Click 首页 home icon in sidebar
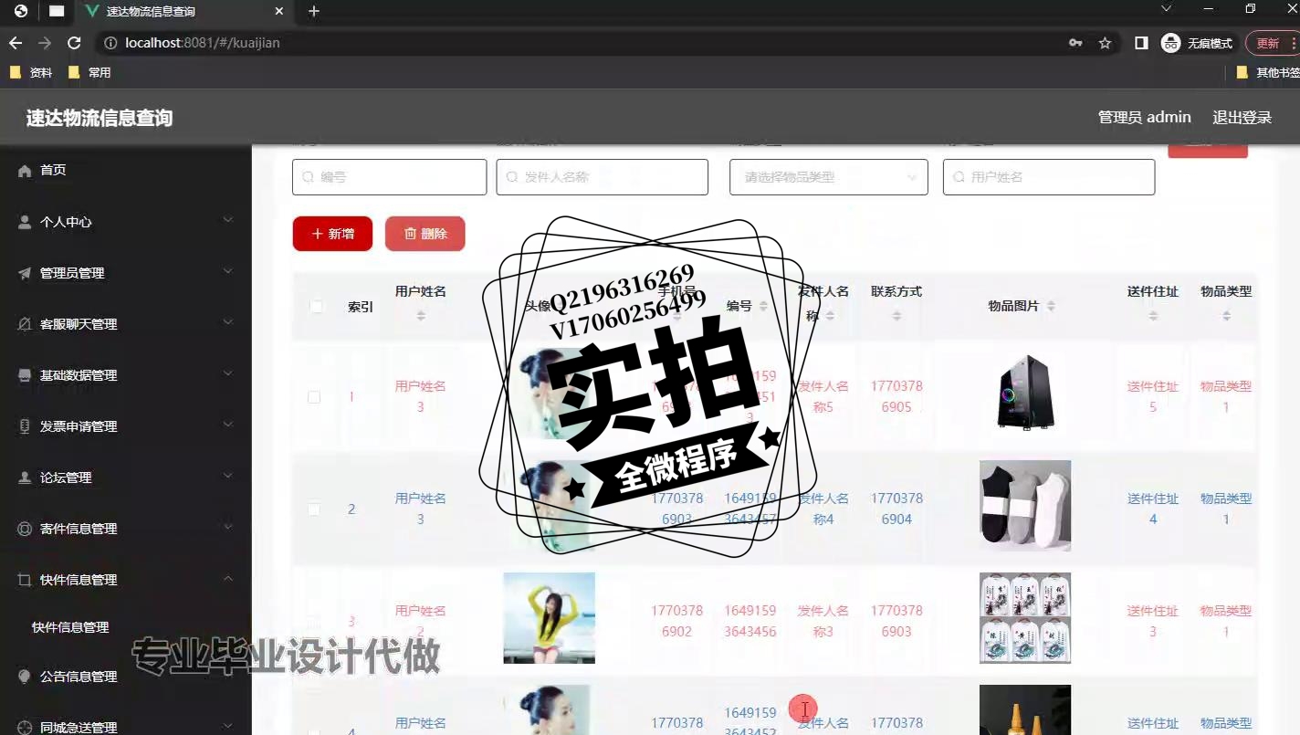This screenshot has height=735, width=1300. click(x=25, y=171)
